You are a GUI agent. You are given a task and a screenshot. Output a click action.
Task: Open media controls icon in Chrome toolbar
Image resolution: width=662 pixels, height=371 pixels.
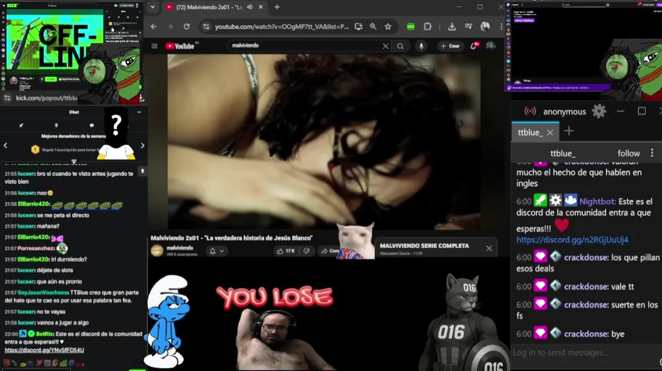[468, 26]
